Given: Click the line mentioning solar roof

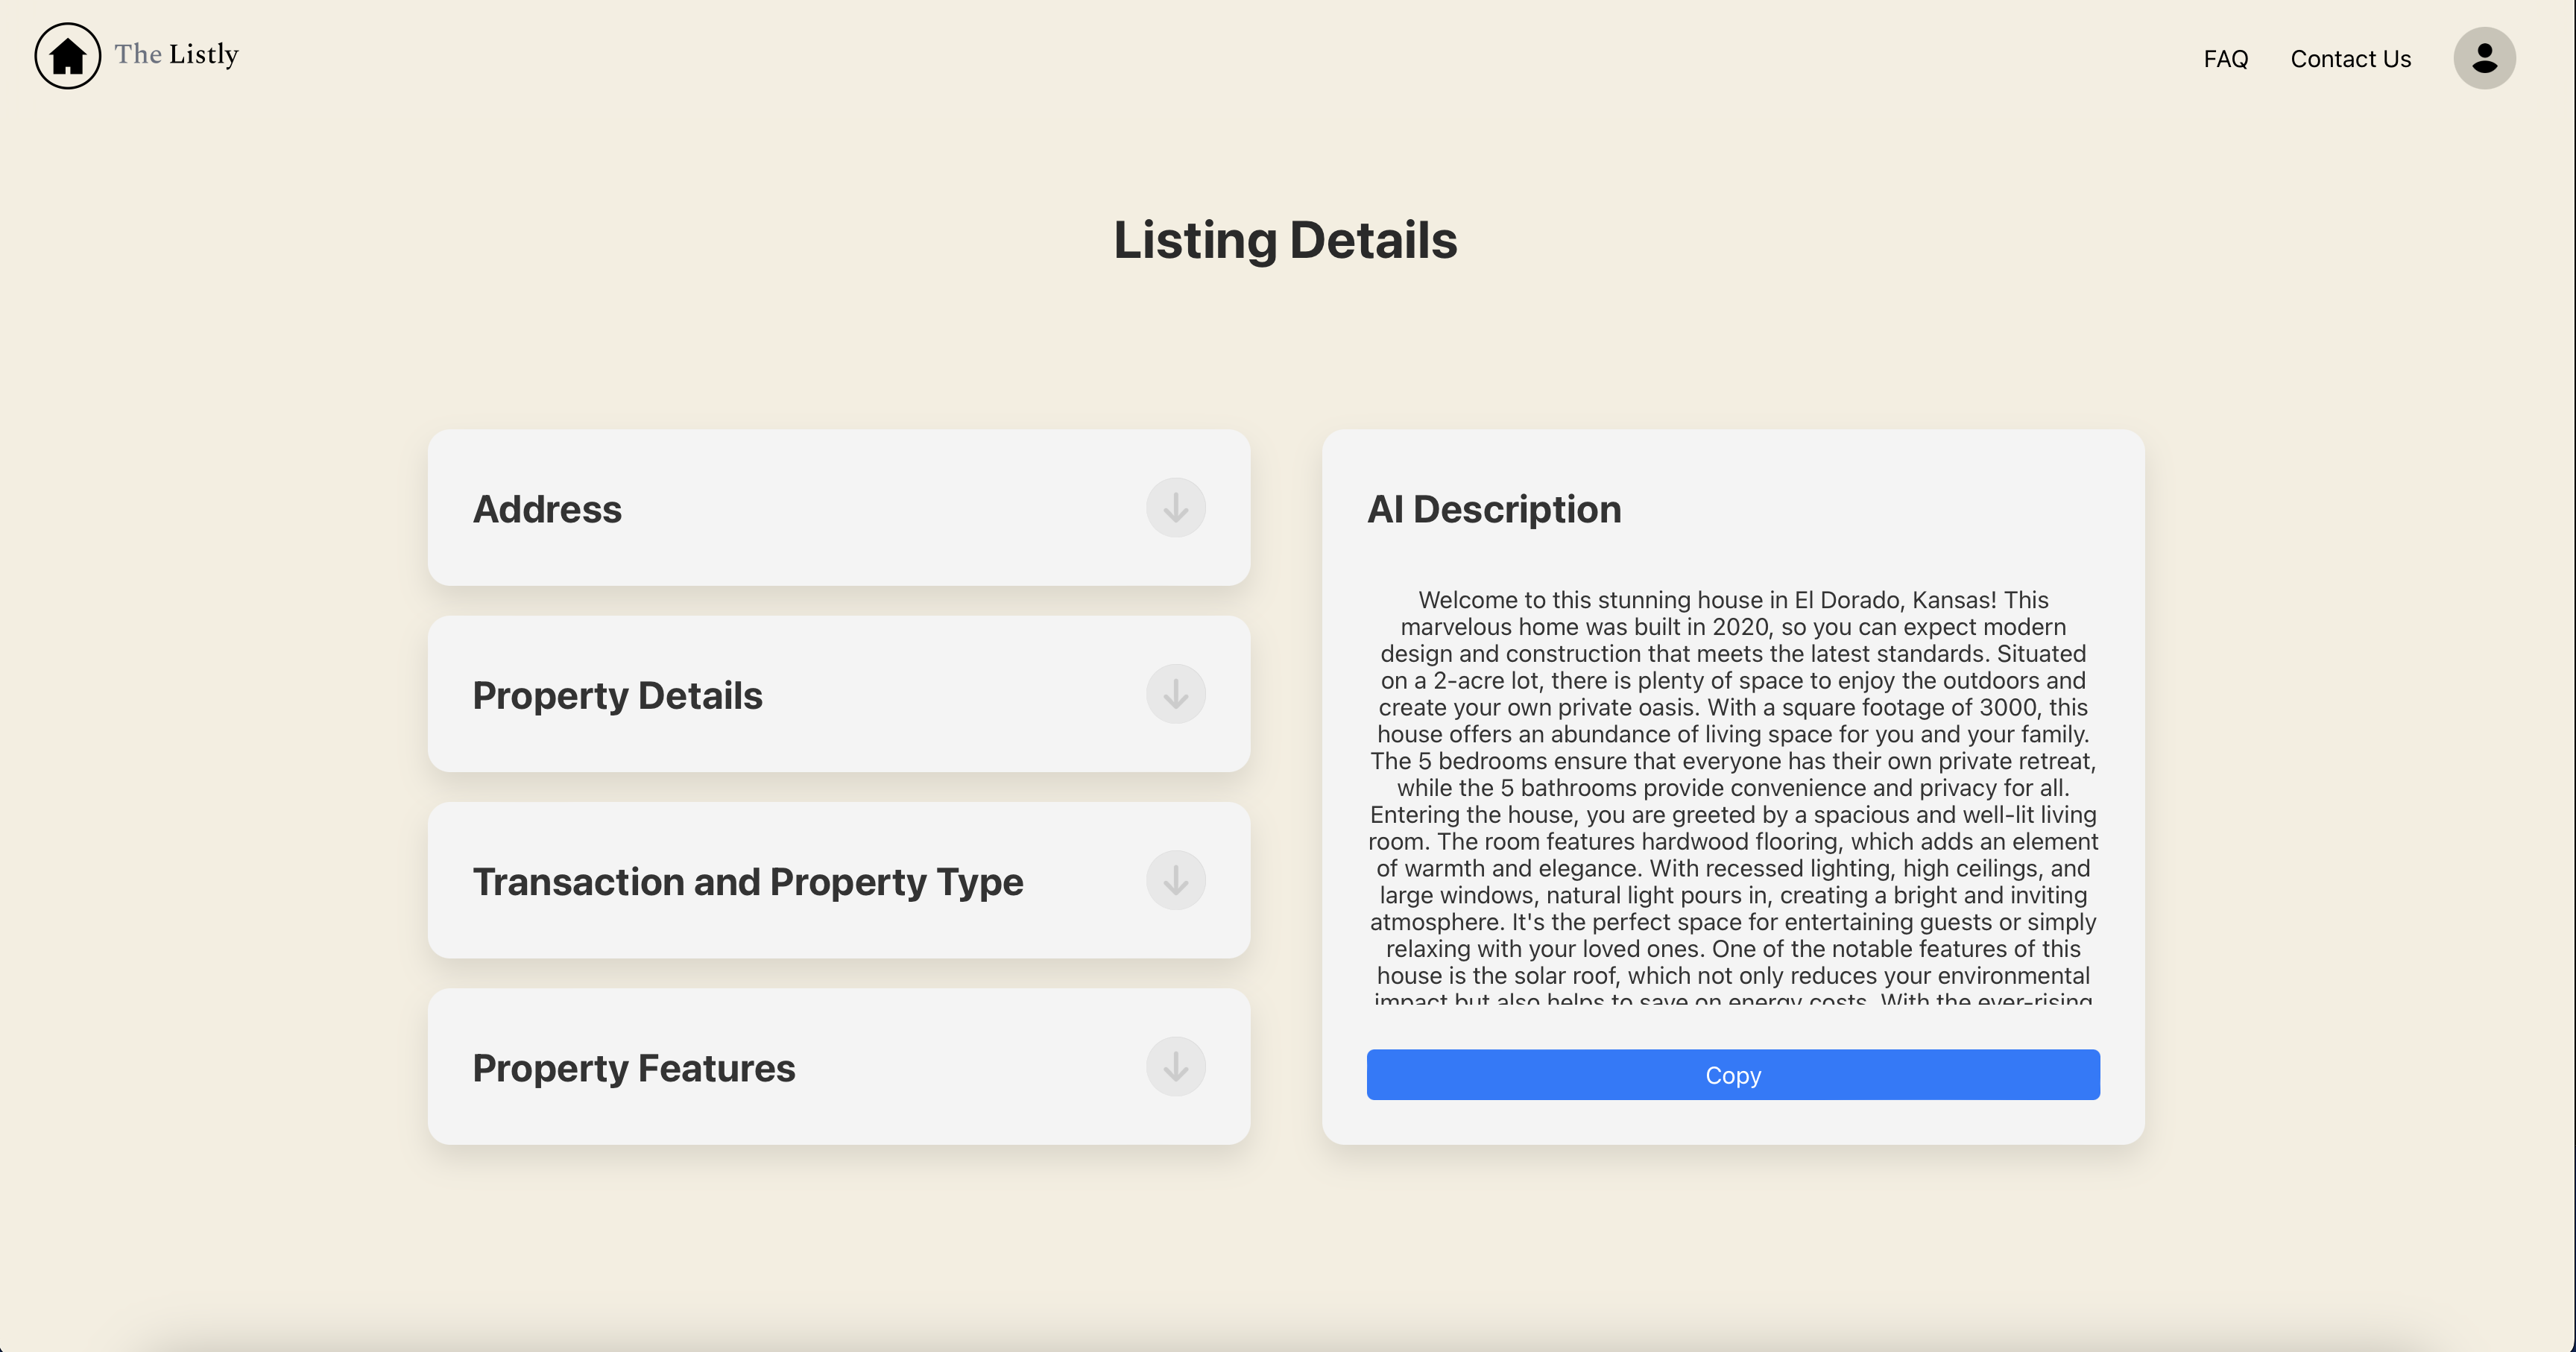Looking at the screenshot, I should (x=1732, y=975).
